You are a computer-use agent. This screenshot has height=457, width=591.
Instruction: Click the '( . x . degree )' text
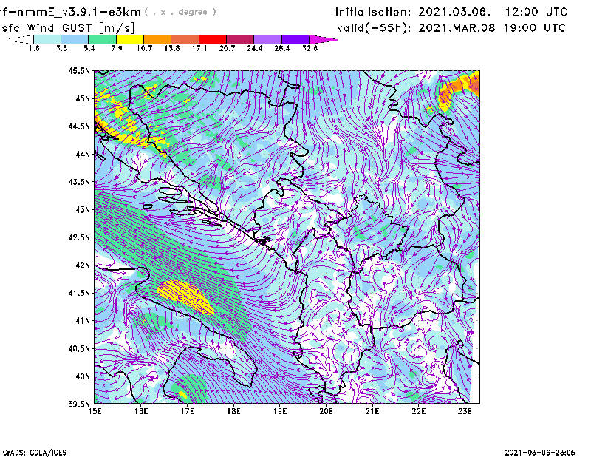point(181,12)
